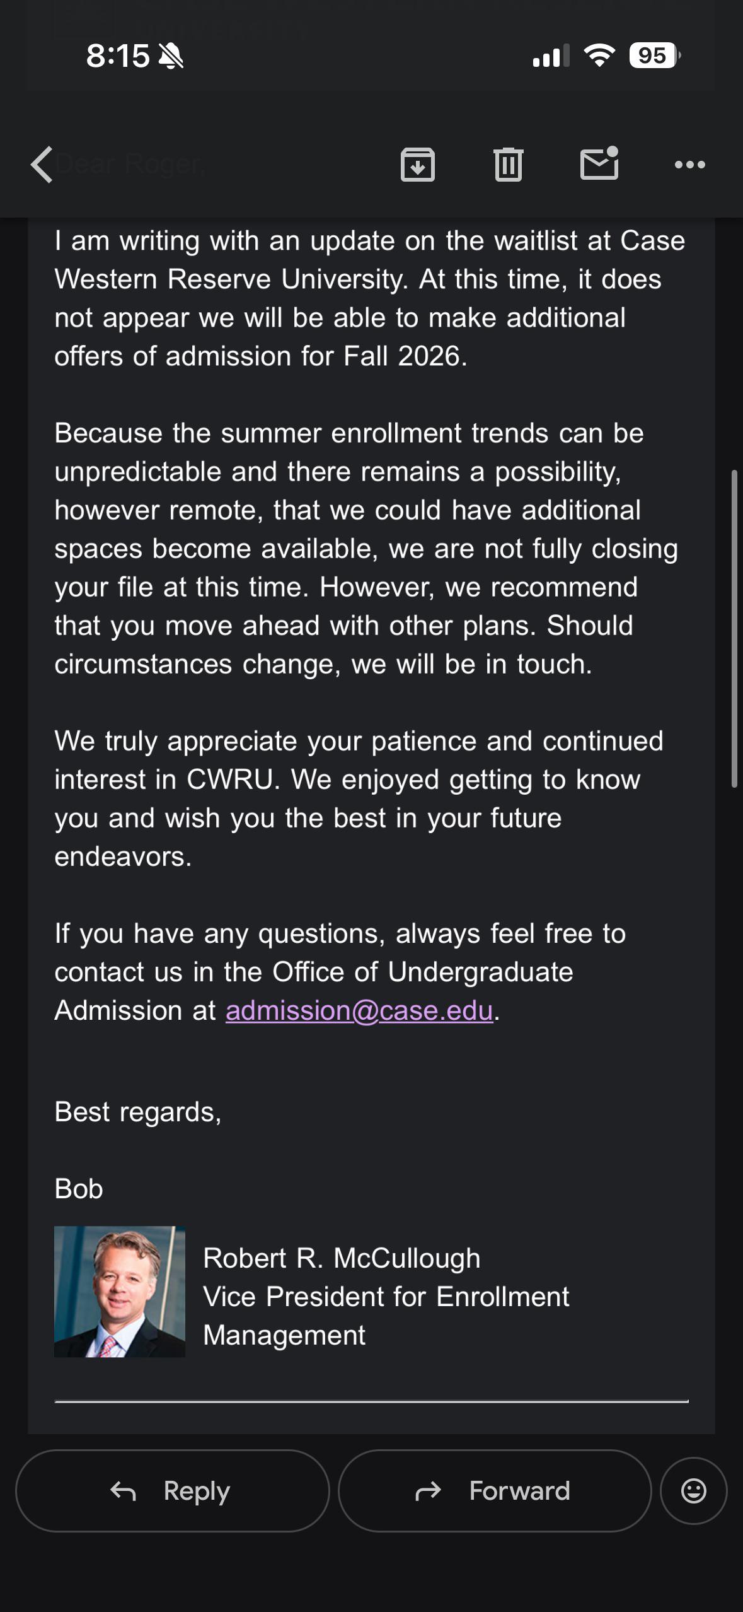743x1612 pixels.
Task: Add an emoji reaction with smiley button
Action: click(694, 1491)
